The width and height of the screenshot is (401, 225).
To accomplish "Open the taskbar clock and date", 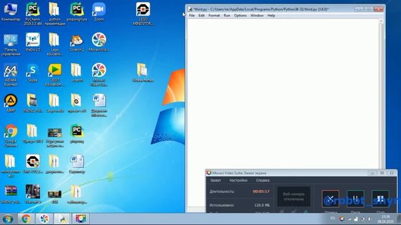I will pyautogui.click(x=385, y=219).
